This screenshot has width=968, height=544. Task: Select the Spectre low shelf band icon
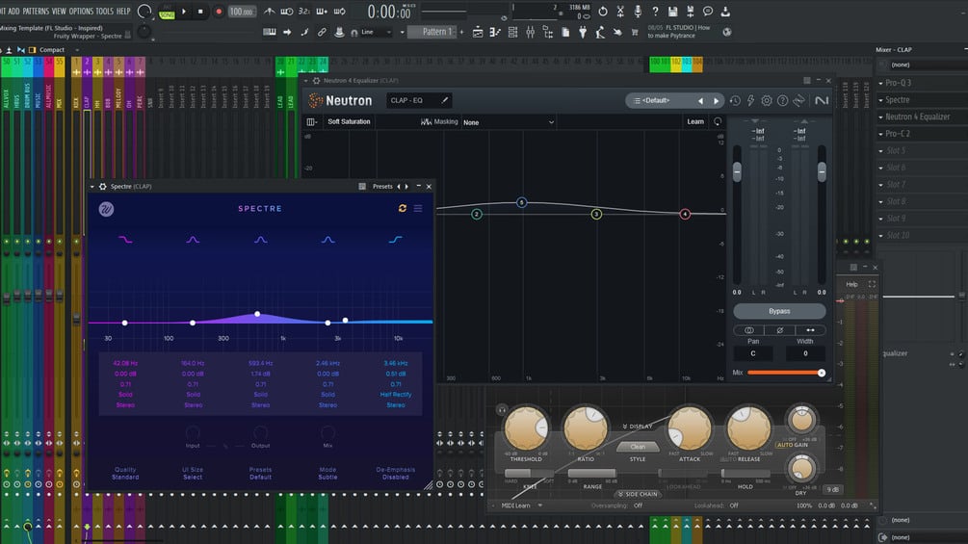coord(125,240)
